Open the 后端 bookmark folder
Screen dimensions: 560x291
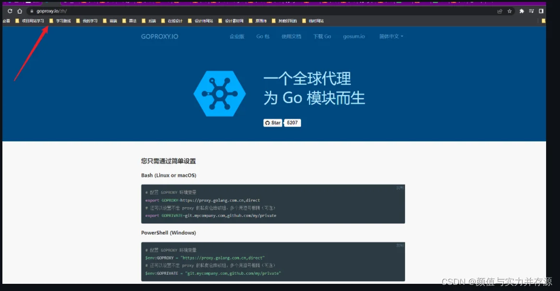[149, 21]
